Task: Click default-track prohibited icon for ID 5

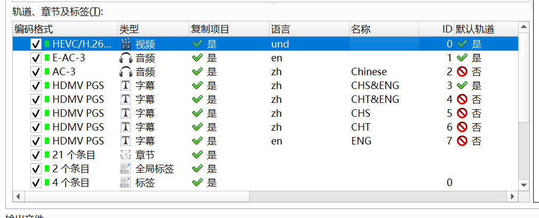Action: (462, 114)
